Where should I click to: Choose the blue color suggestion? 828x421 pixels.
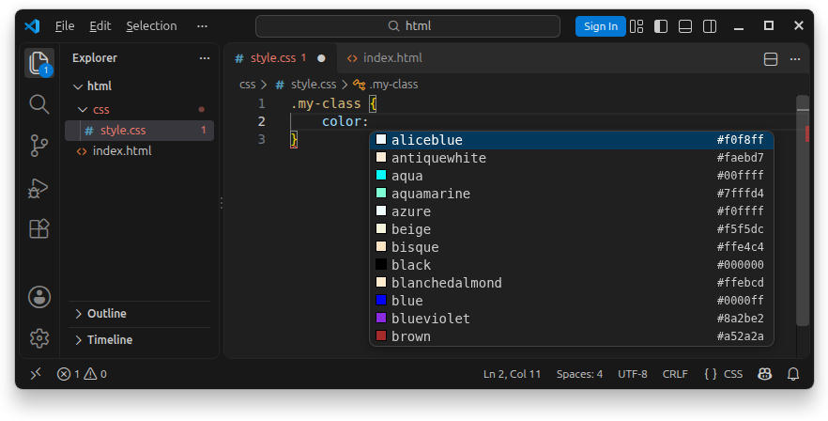[x=572, y=301]
